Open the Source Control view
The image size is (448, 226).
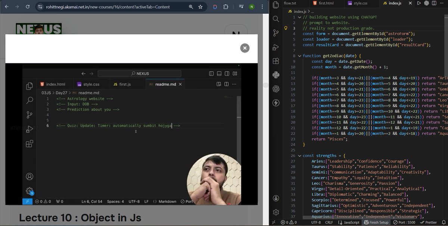coord(276,33)
